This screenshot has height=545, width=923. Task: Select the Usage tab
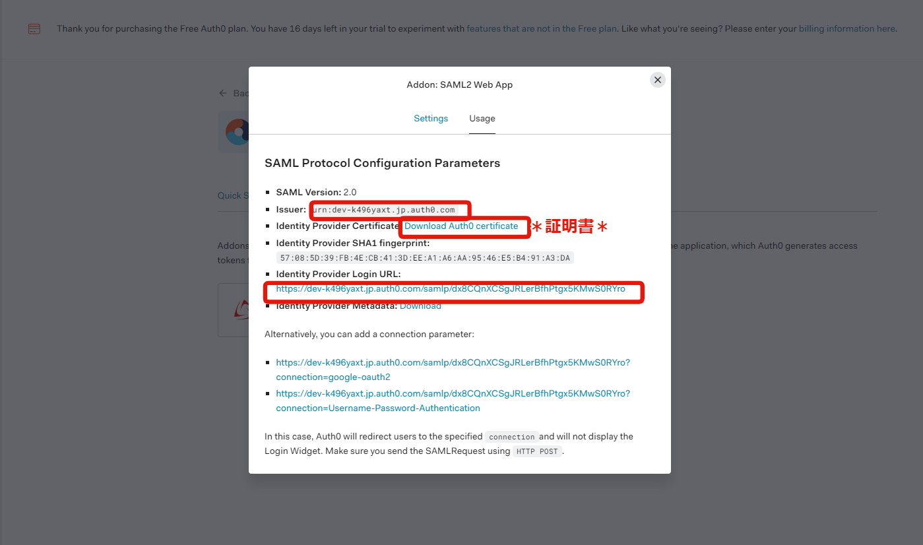point(482,119)
